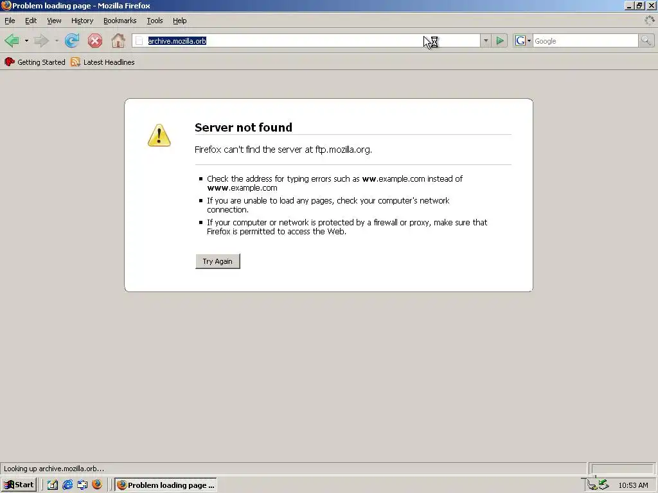This screenshot has height=493, width=658.
Task: Go back with the green Back arrow
Action: click(x=12, y=40)
